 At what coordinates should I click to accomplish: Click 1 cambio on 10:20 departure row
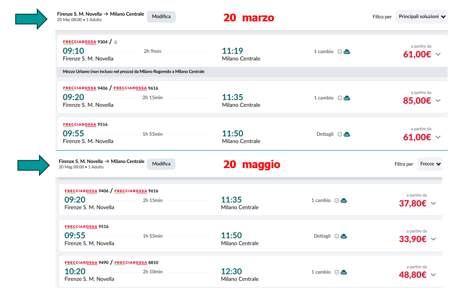tap(321, 272)
